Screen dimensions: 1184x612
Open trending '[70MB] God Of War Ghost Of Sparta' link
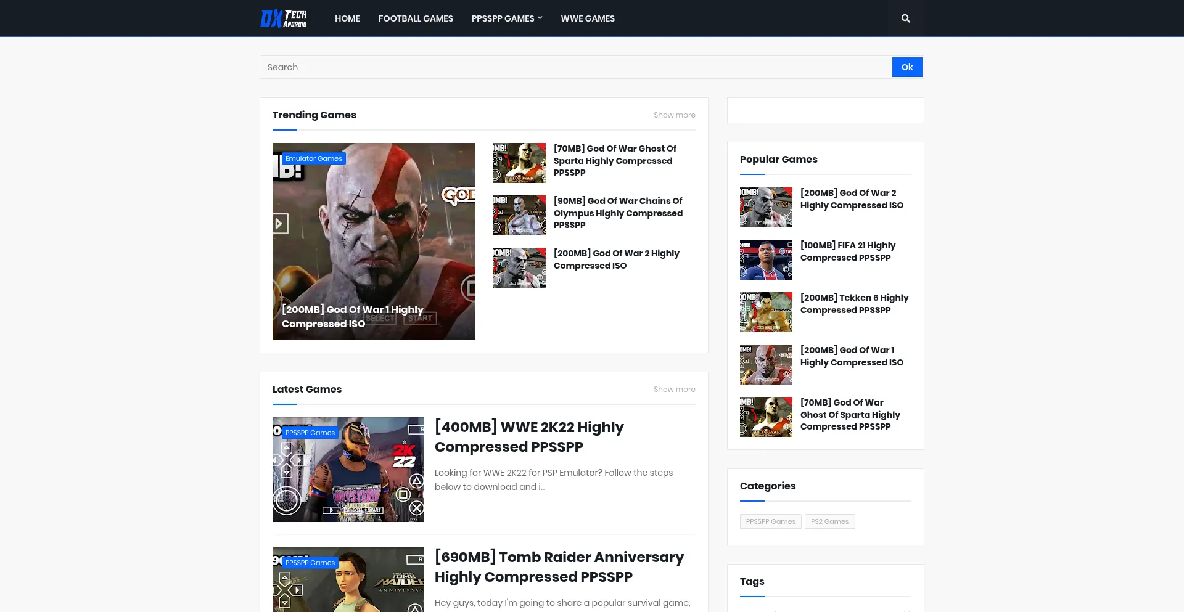tap(615, 160)
